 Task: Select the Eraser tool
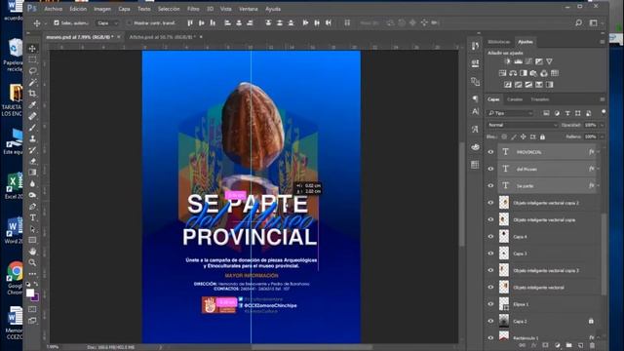pyautogui.click(x=32, y=161)
